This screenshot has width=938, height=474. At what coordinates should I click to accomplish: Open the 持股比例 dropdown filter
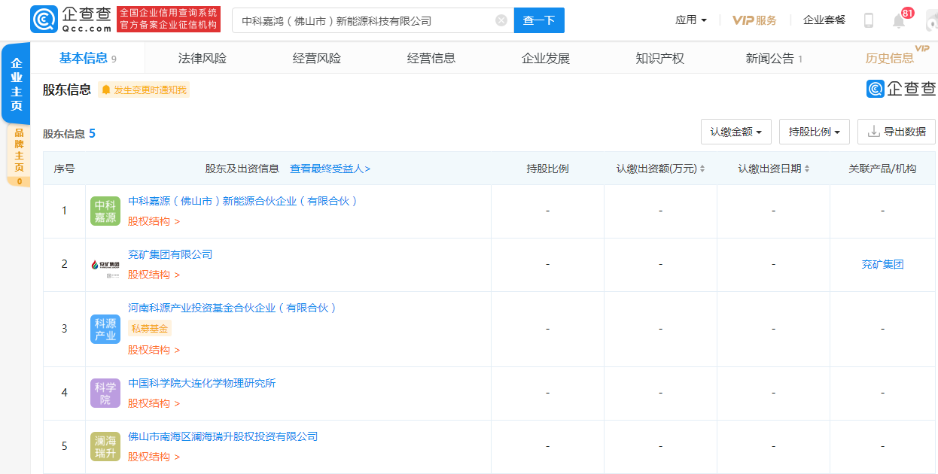[814, 132]
